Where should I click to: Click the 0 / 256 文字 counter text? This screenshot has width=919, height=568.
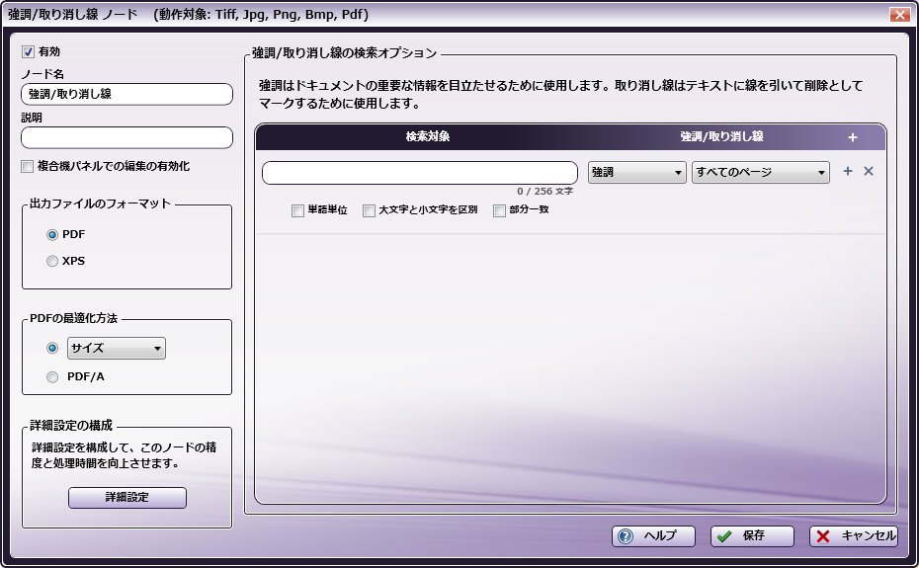[544, 192]
